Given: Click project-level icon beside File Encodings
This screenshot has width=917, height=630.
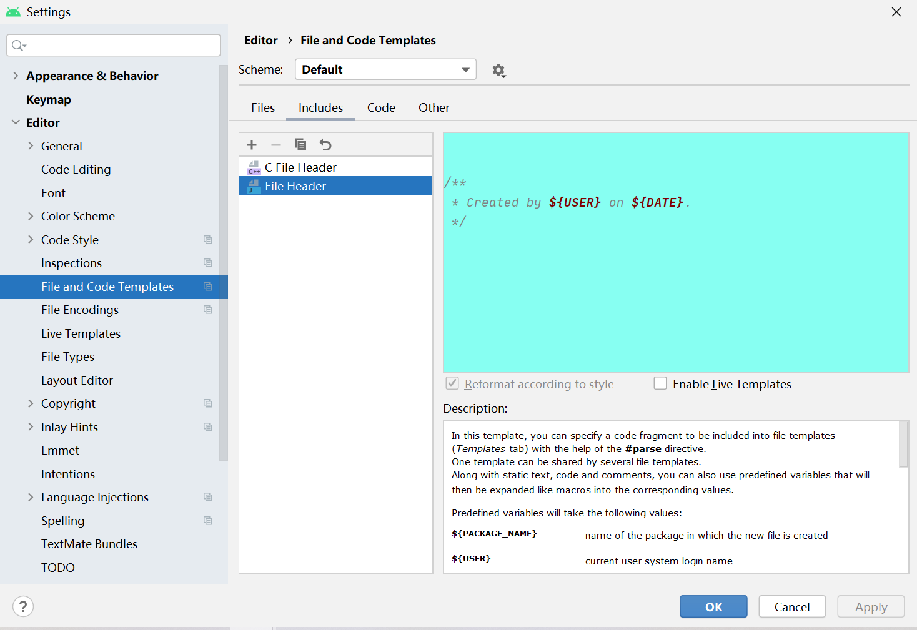Looking at the screenshot, I should tap(208, 310).
